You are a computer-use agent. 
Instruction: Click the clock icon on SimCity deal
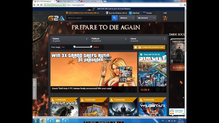[x=141, y=55]
